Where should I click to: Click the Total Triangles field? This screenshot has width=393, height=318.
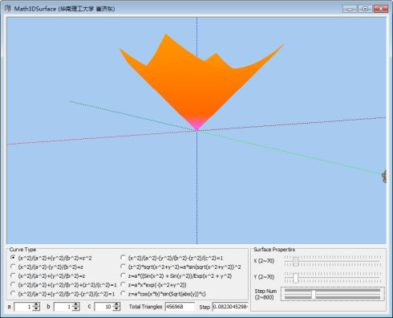(x=180, y=307)
